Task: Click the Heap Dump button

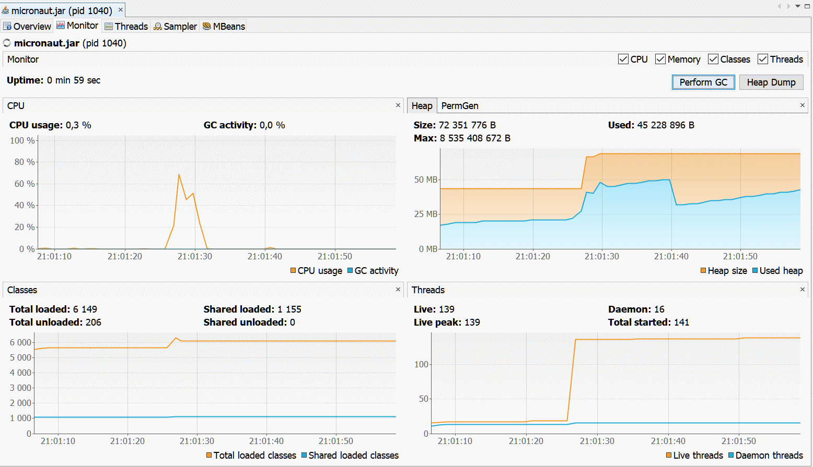Action: tap(771, 82)
